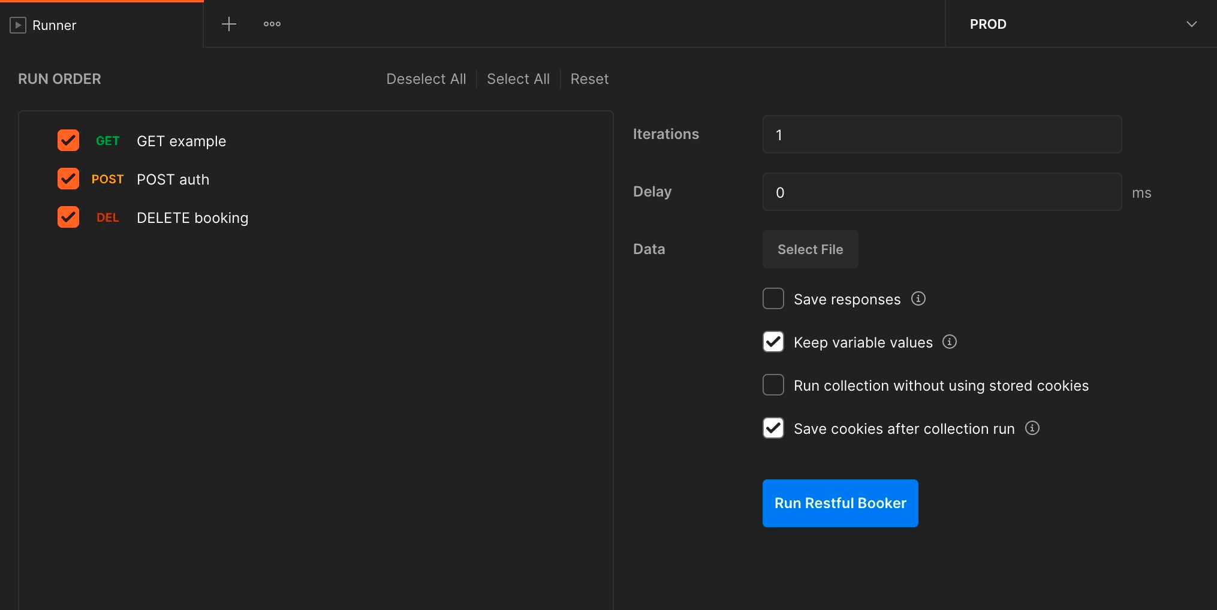Click the RUN ORDER heading

coord(59,79)
